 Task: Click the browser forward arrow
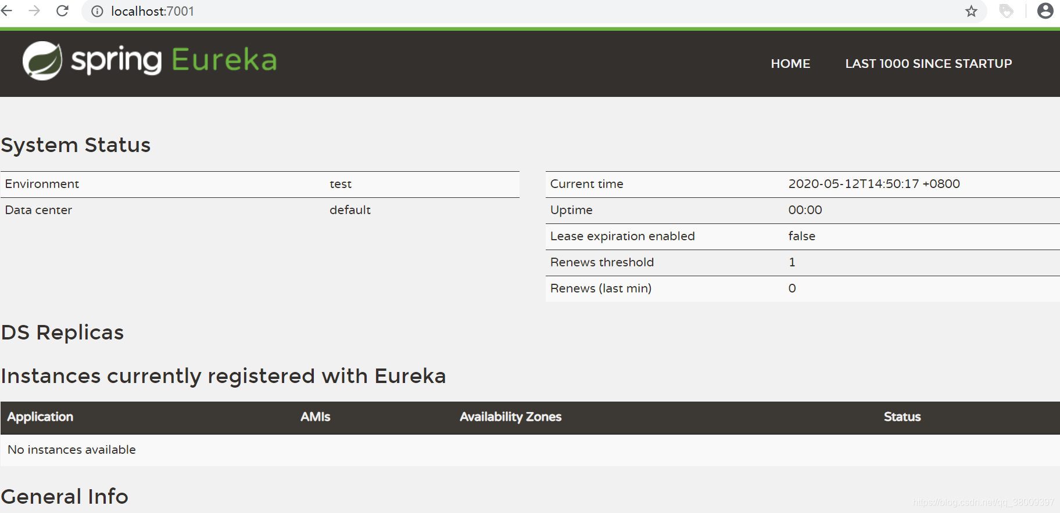pos(34,10)
